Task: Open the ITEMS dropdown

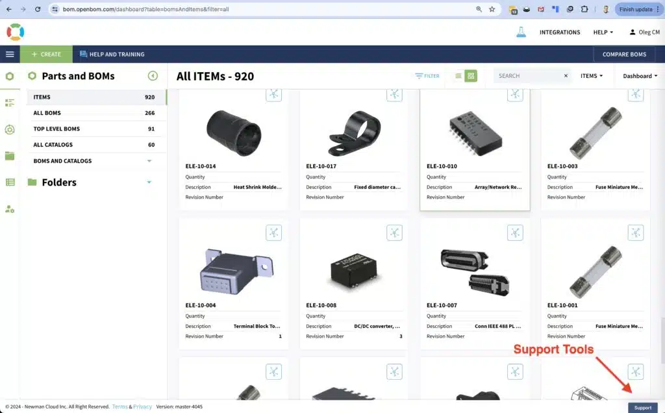Action: [x=592, y=76]
